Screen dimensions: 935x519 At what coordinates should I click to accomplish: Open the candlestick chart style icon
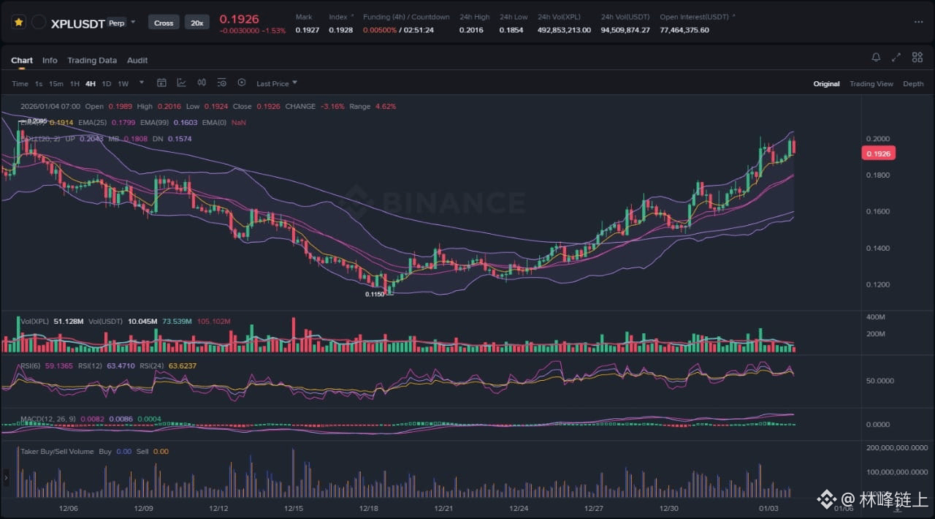pos(202,83)
